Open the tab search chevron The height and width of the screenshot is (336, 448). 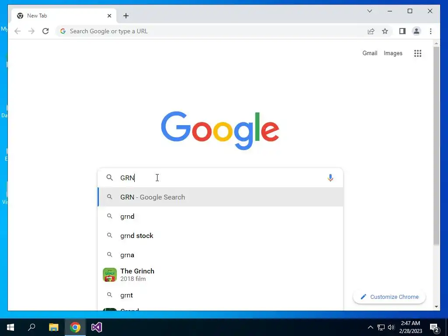click(x=369, y=11)
